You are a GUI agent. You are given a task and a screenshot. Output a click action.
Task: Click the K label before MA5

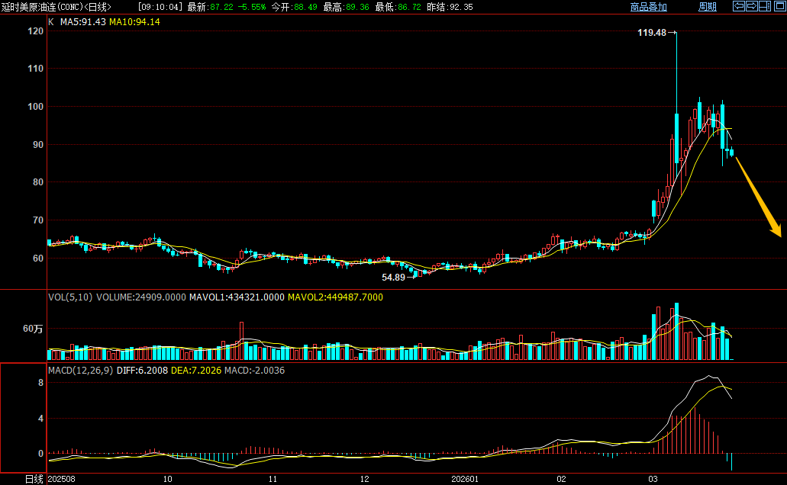(50, 22)
